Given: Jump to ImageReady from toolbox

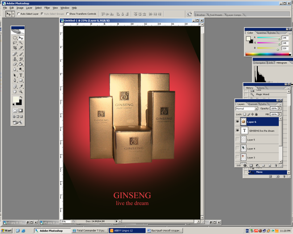Looking at the screenshot, I should pyautogui.click(x=18, y=123).
